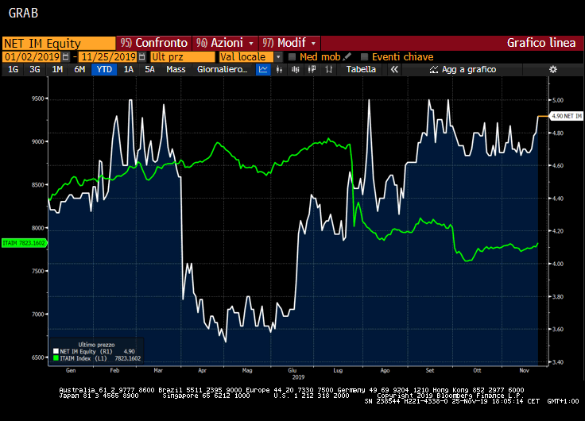Click the Val locale currency field
This screenshot has height=421, width=585.
246,57
